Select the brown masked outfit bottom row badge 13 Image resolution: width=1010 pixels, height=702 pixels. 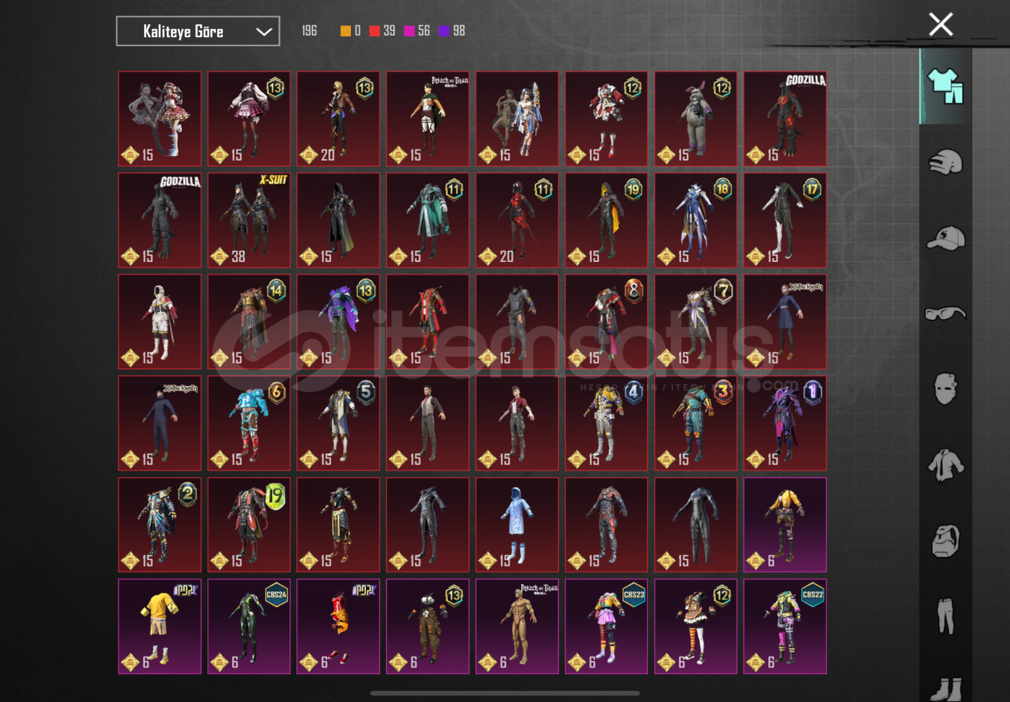click(428, 626)
